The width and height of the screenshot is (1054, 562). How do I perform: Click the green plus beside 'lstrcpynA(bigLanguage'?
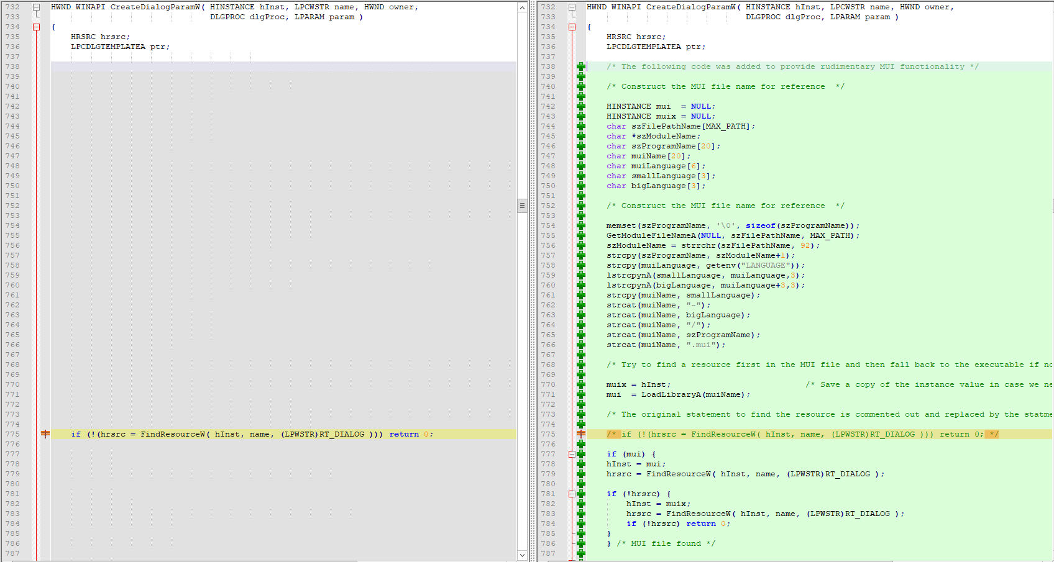tap(581, 285)
